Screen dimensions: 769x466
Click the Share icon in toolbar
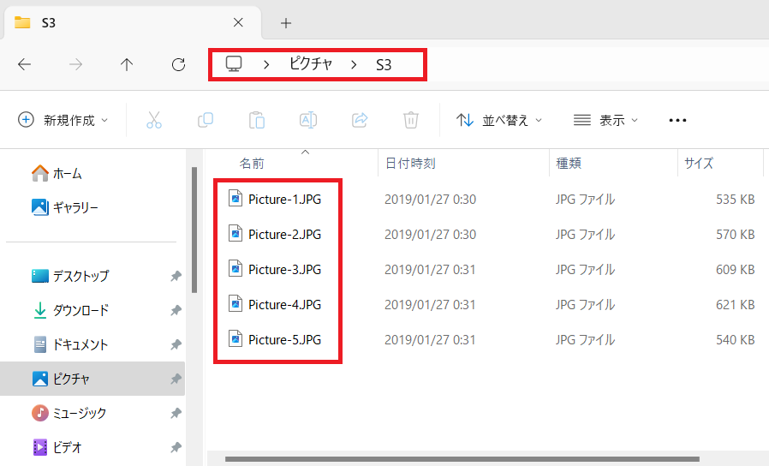[360, 120]
